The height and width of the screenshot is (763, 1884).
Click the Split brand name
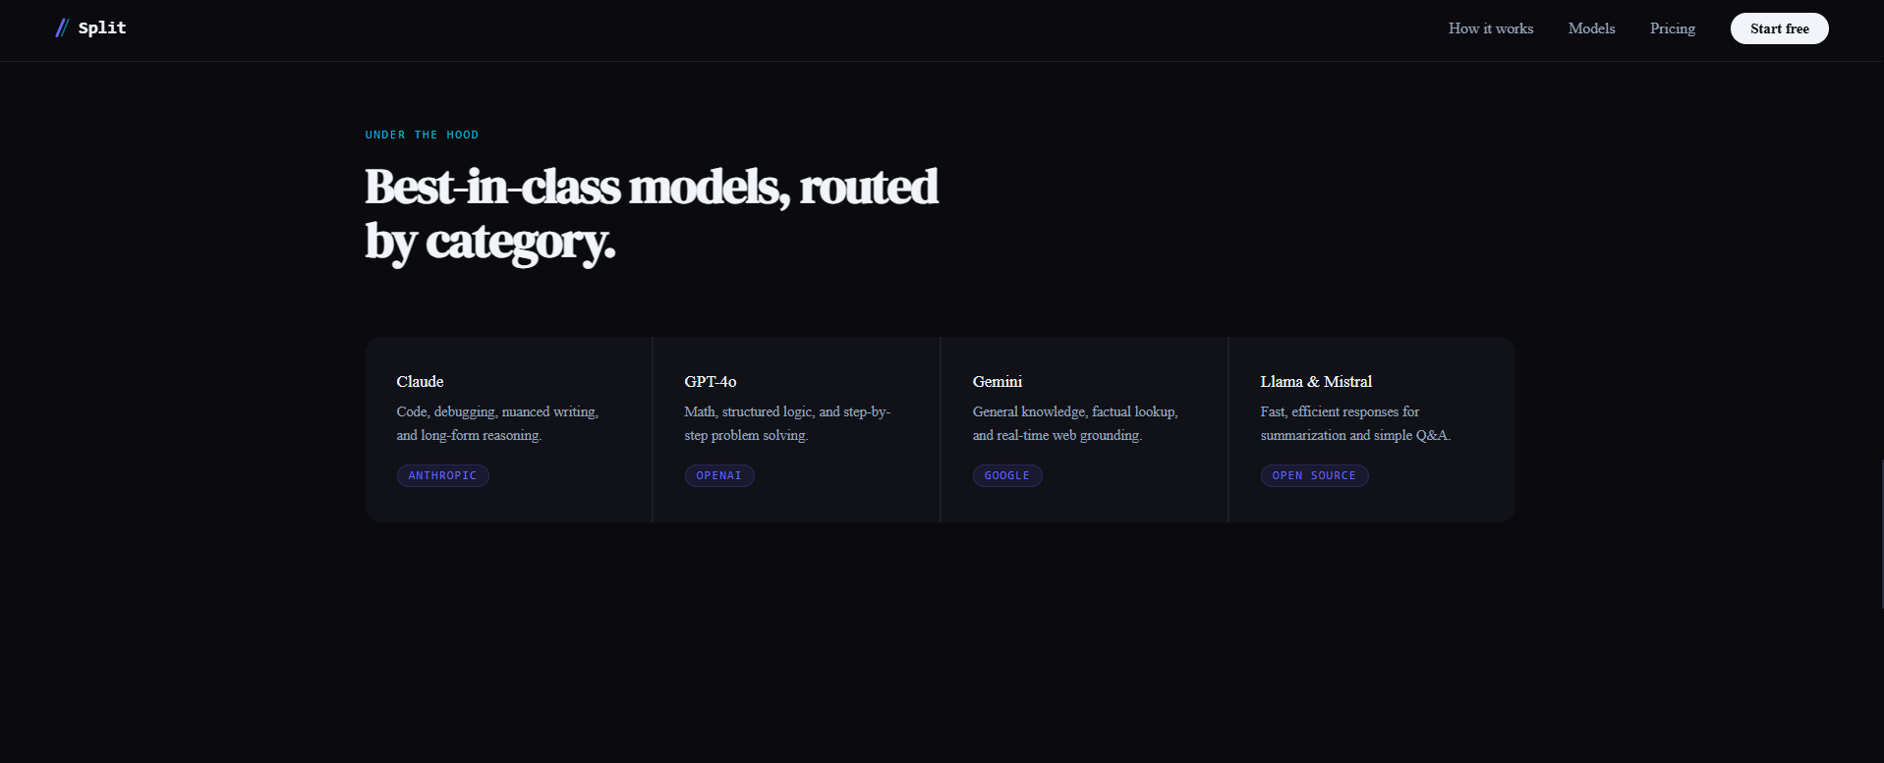(102, 27)
